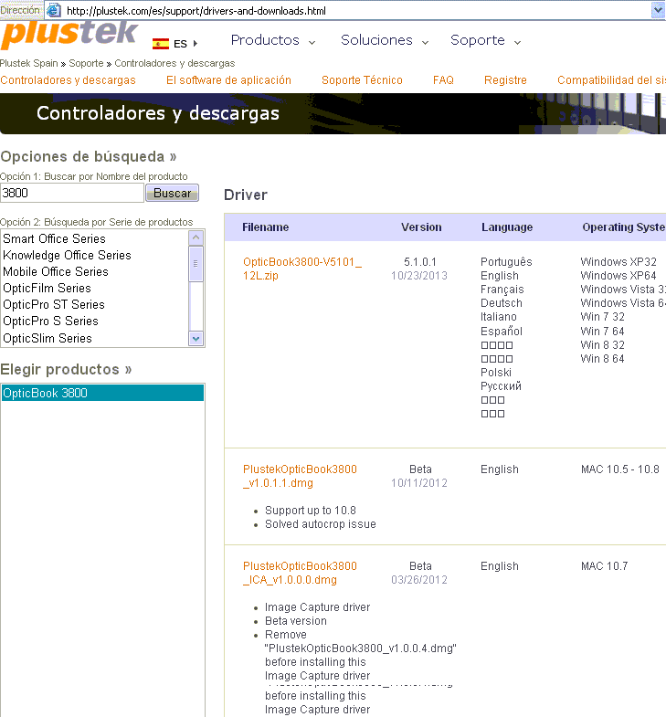Open the Soporte Técnico tab
Viewport: 666px width, 717px height.
(362, 80)
